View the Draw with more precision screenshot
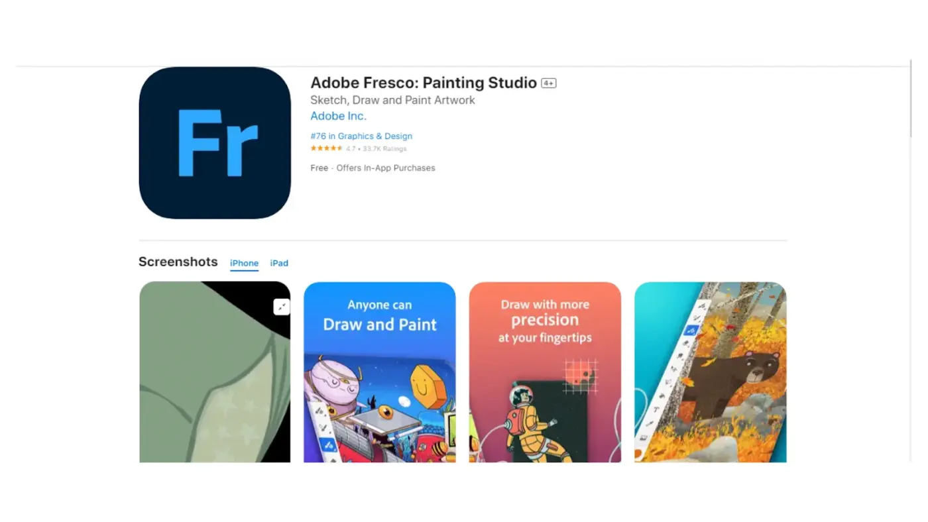This screenshot has width=928, height=522. [x=545, y=372]
